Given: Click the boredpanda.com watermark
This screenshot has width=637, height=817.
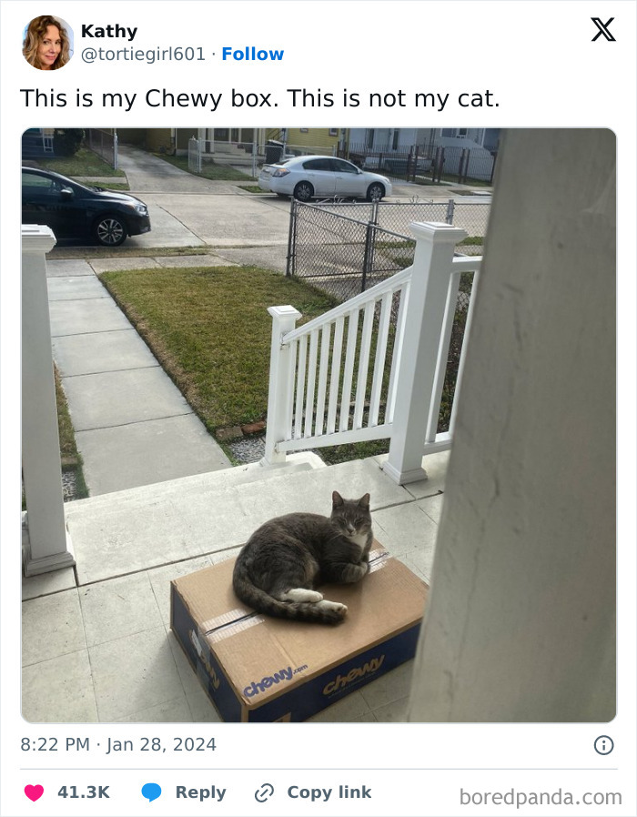Looking at the screenshot, I should (x=541, y=797).
